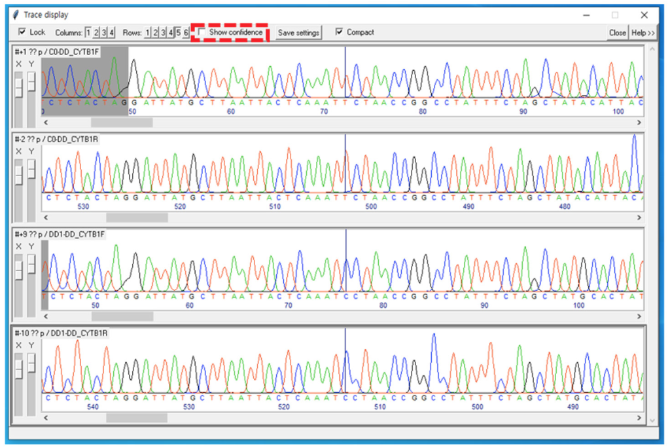Set Rows to 2
Image resolution: width=670 pixels, height=448 pixels.
coord(155,33)
